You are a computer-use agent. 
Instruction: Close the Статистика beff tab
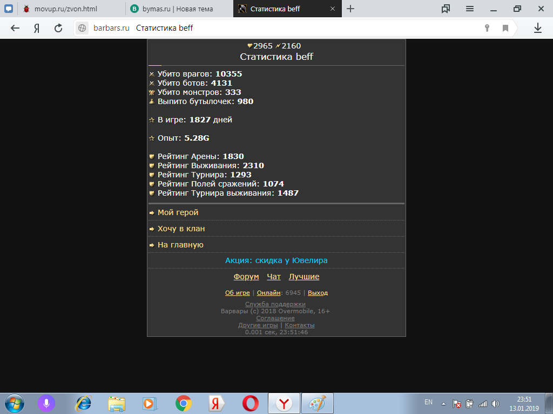(333, 9)
